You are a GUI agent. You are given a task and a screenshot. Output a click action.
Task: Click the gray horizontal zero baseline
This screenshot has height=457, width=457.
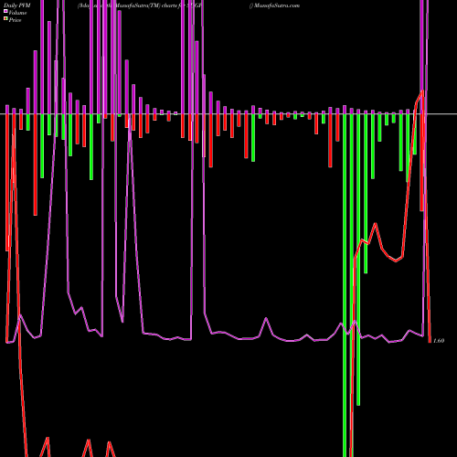pos(228,114)
